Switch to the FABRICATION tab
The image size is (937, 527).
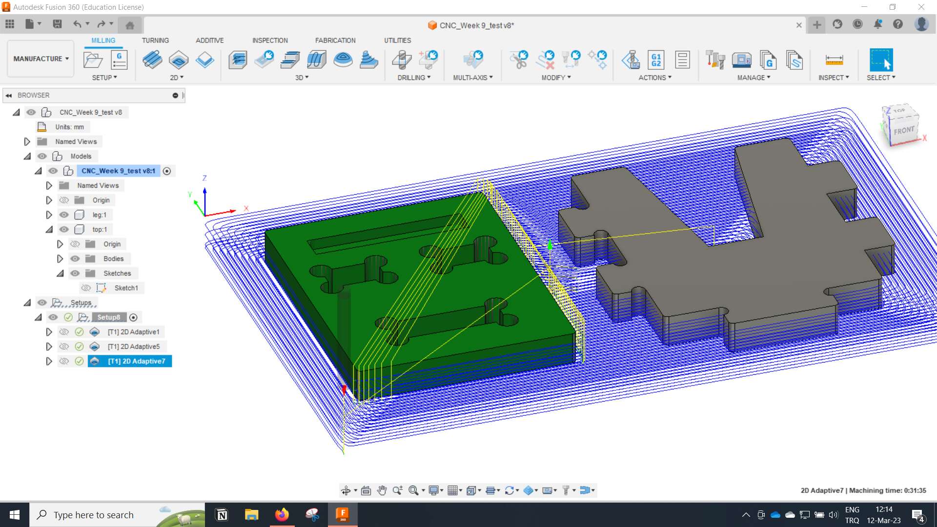[335, 41]
